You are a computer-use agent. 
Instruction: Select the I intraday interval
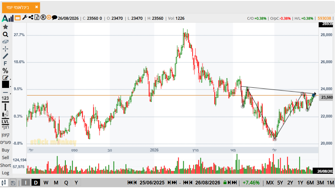tap(26, 183)
